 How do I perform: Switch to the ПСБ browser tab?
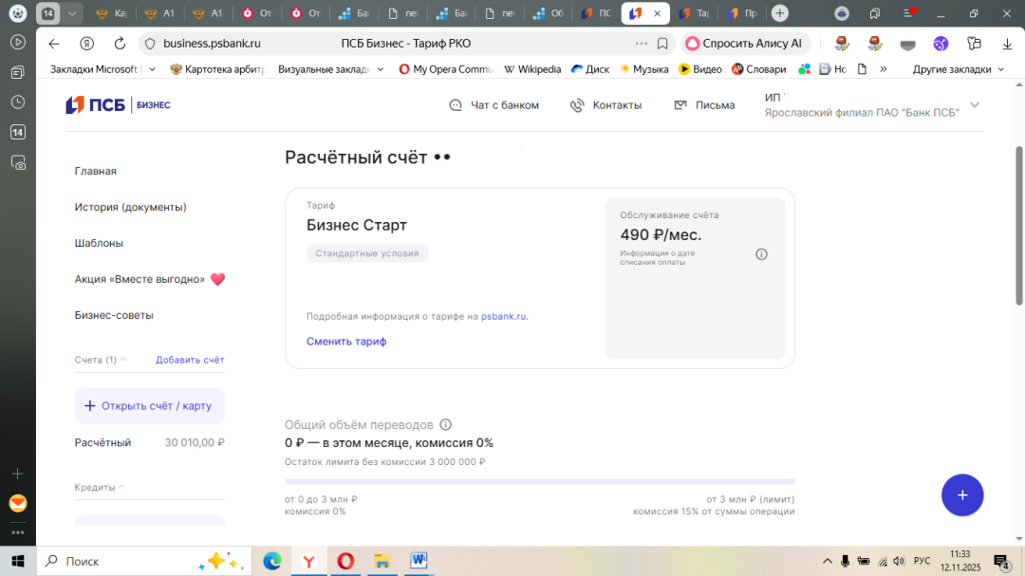tap(596, 13)
